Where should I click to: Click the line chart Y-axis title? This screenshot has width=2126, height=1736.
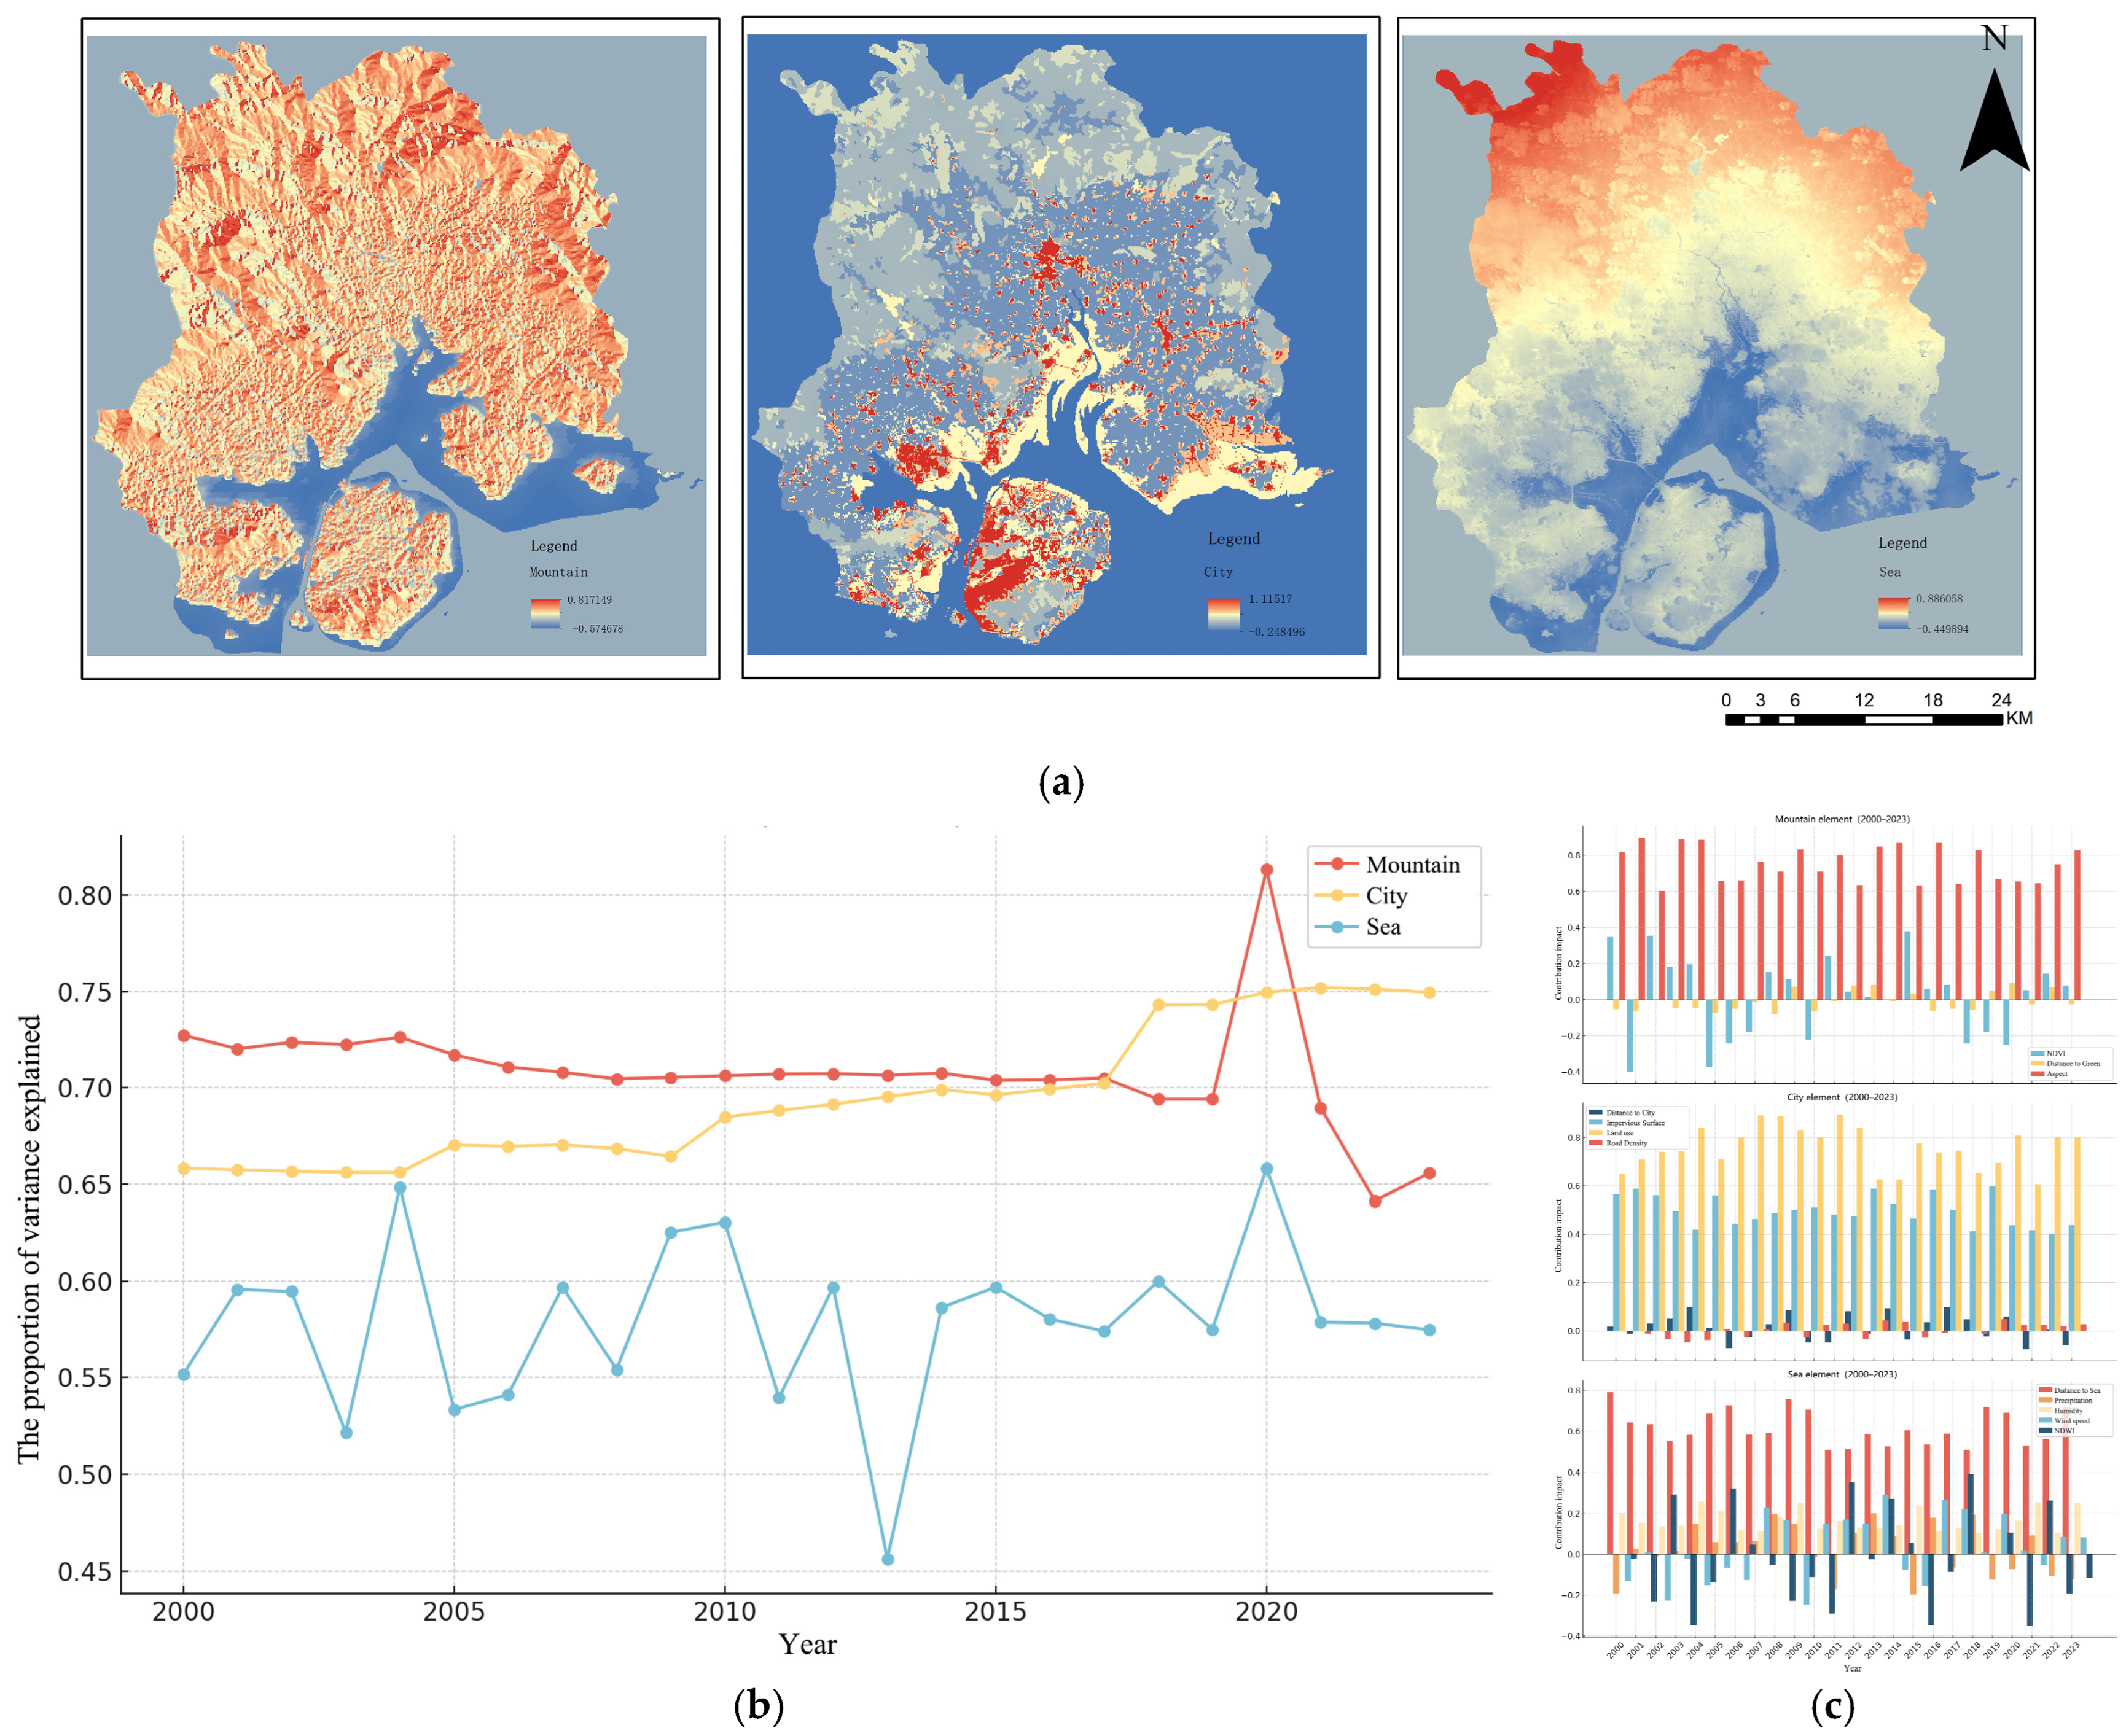tap(29, 1239)
